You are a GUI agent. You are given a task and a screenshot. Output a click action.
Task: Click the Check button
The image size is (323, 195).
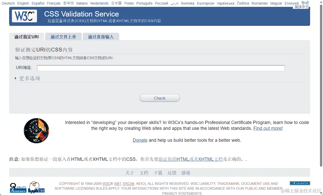160,98
